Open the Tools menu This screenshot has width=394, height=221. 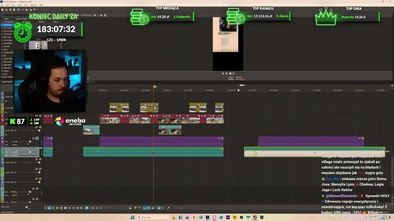pos(26,5)
